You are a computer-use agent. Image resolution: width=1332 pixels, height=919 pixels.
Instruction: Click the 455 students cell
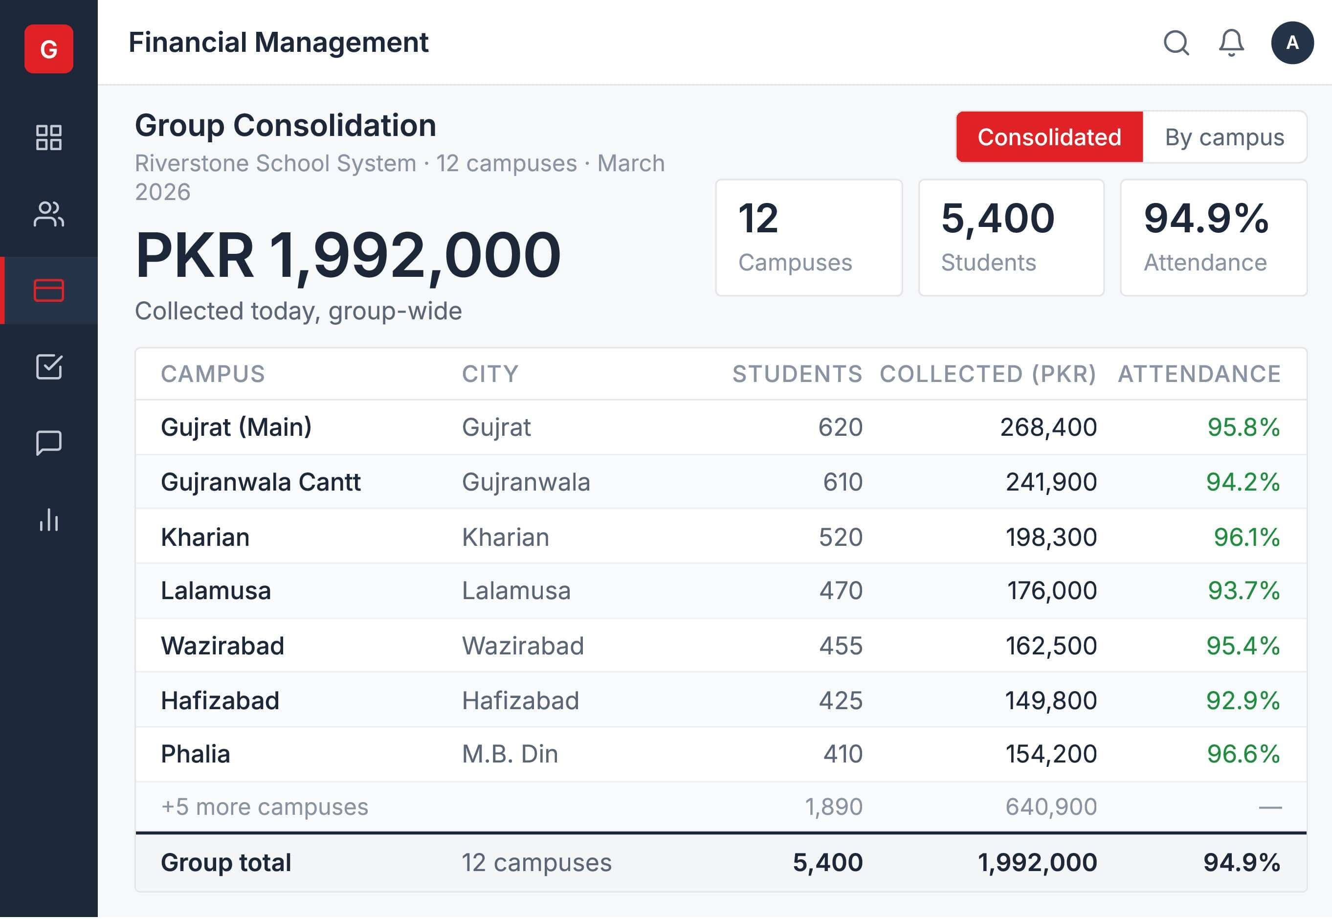841,646
